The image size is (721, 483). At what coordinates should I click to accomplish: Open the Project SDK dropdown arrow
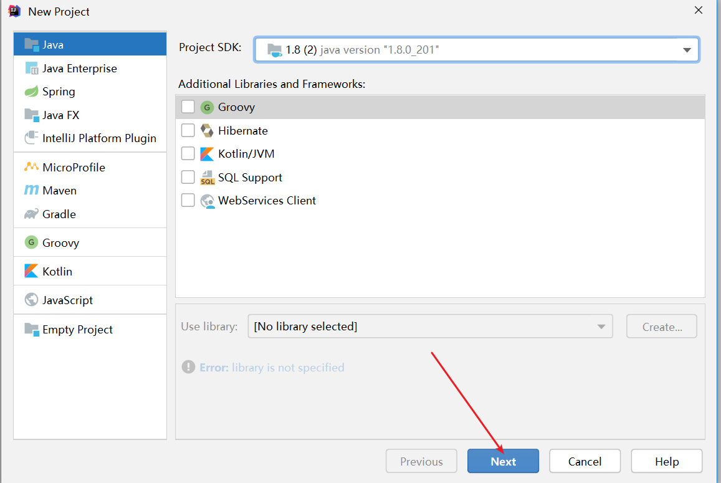(687, 50)
